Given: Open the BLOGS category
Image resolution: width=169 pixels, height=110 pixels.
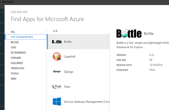Looking at the screenshot, I should coord(15,42).
